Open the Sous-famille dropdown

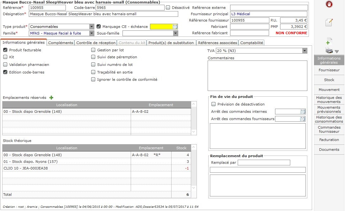tap(175, 33)
